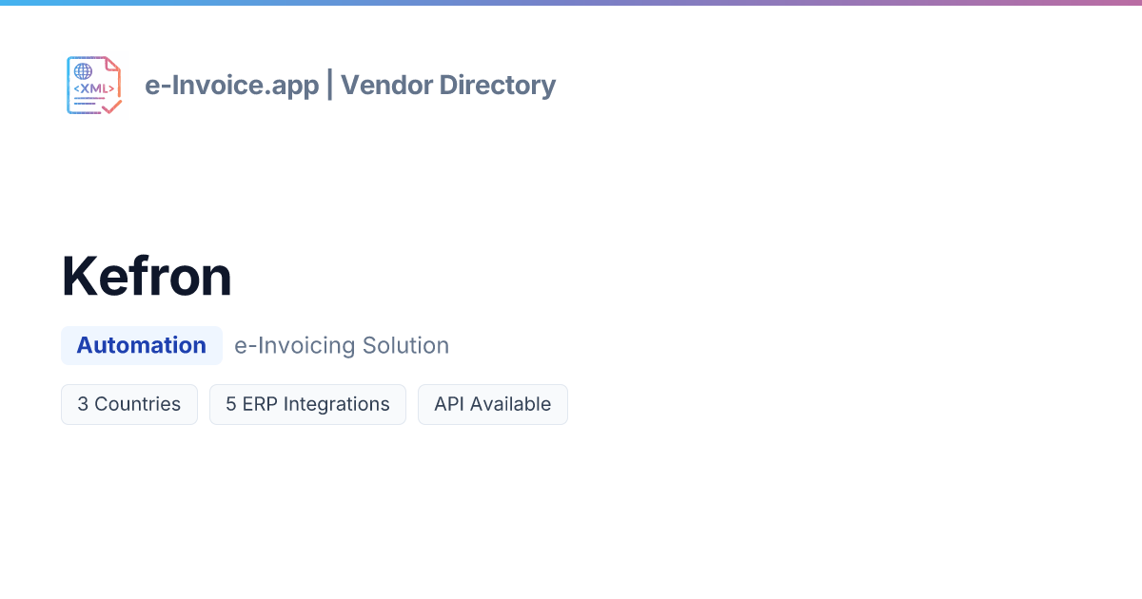Click the 3 Countries tag
1142x599 pixels.
129,404
